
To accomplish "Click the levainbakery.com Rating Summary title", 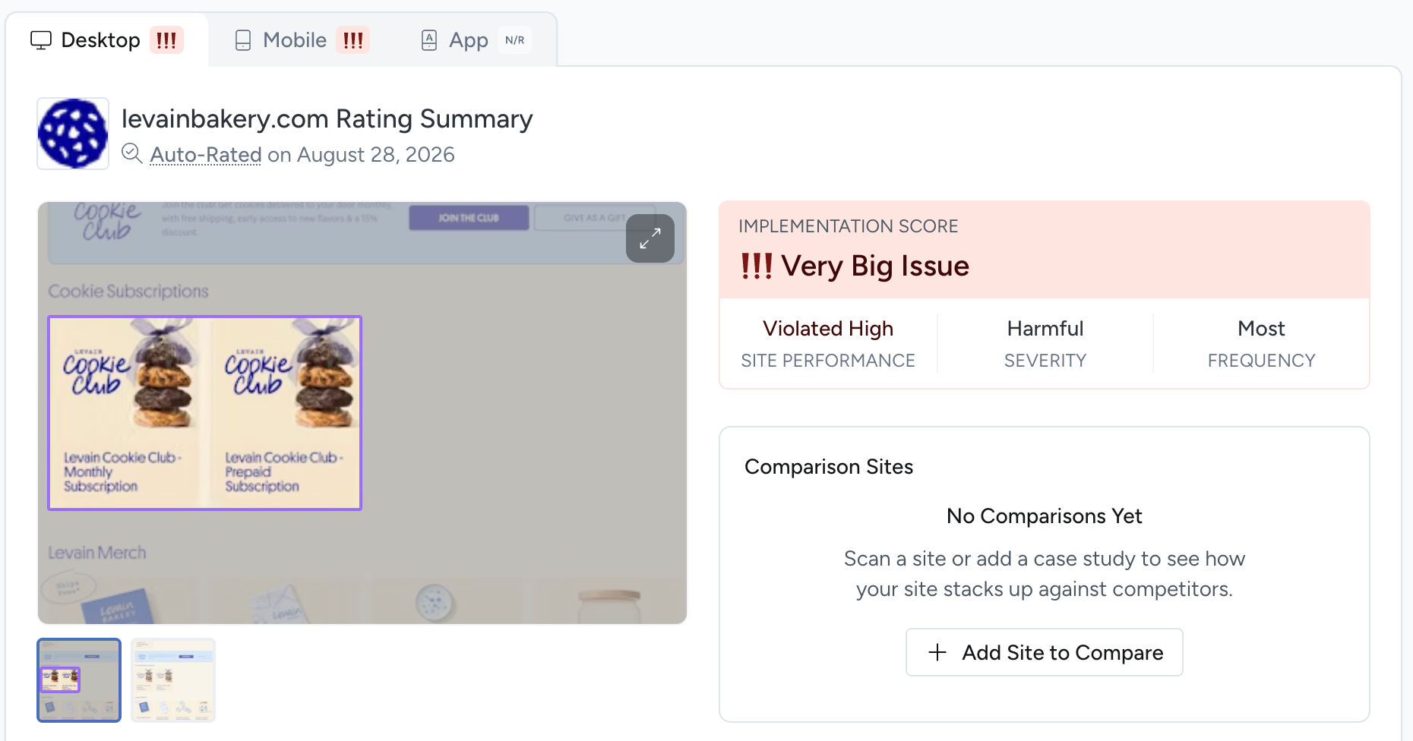I will coord(327,119).
